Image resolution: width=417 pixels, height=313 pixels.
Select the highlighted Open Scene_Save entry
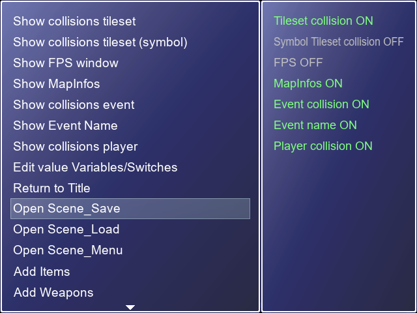click(x=130, y=209)
